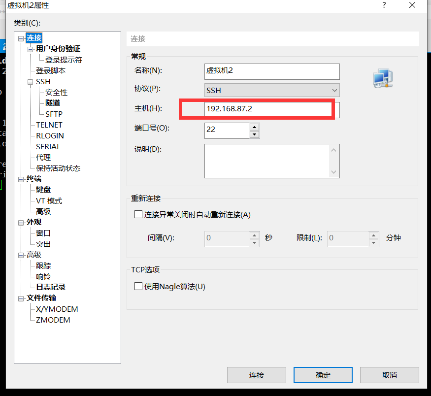This screenshot has width=431, height=396.
Task: Click the 名称 field containing 虚拟机2
Action: tap(272, 71)
